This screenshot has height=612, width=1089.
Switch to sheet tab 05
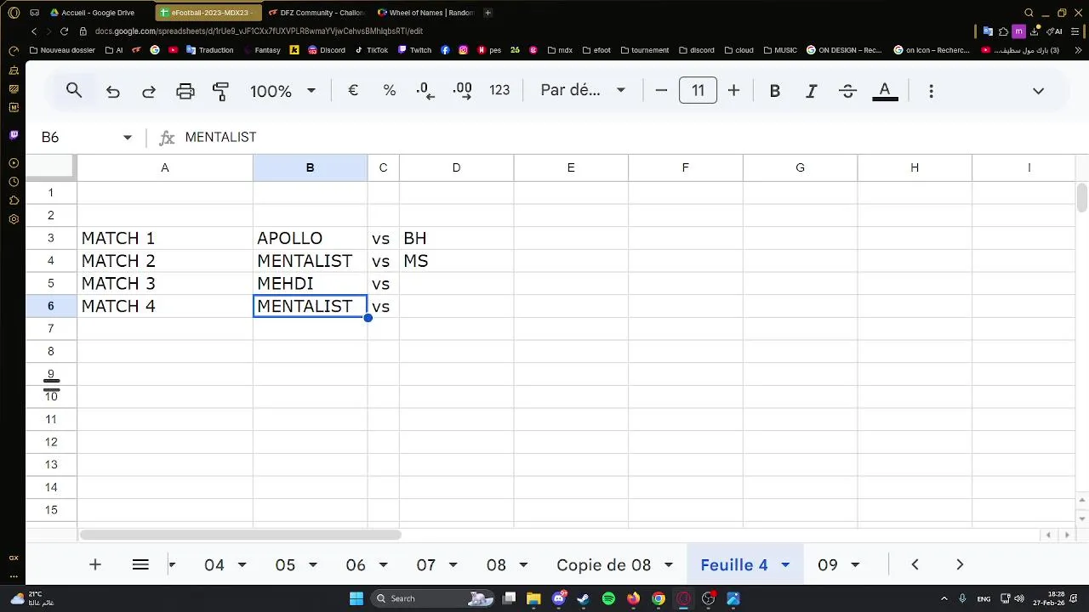point(285,565)
